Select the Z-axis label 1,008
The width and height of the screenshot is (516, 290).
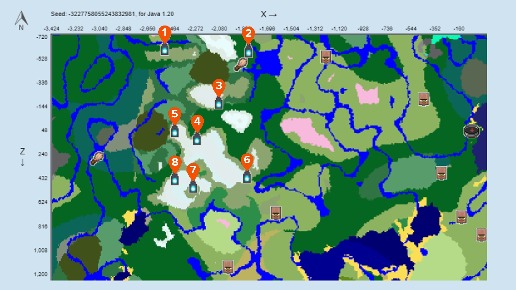tap(41, 251)
